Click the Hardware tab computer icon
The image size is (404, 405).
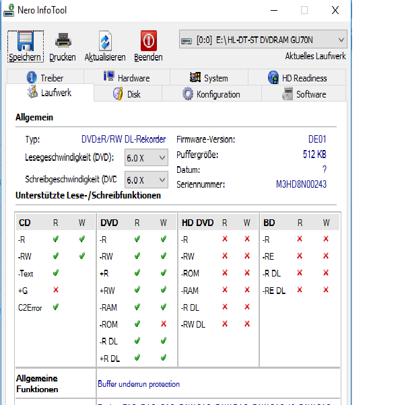click(x=109, y=76)
